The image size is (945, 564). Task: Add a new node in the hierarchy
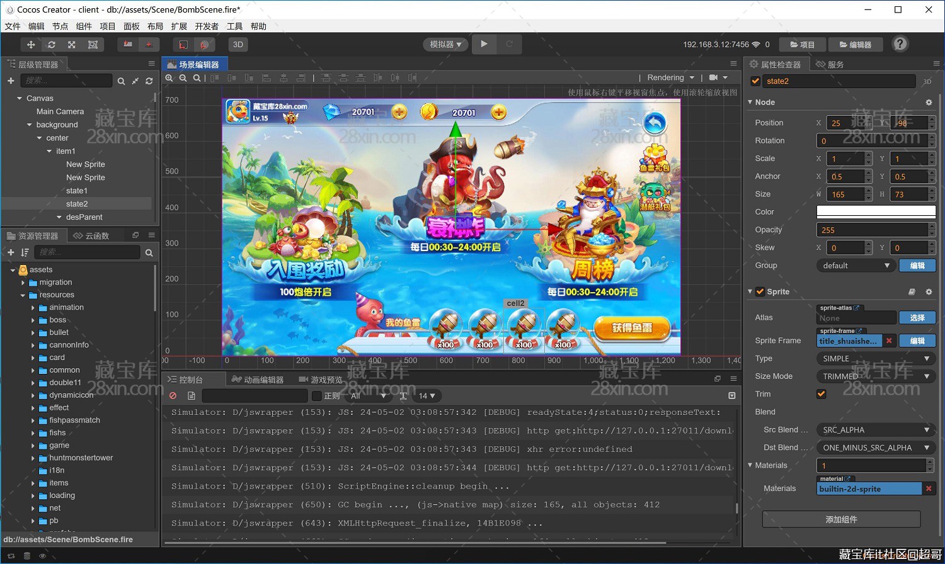tap(11, 81)
